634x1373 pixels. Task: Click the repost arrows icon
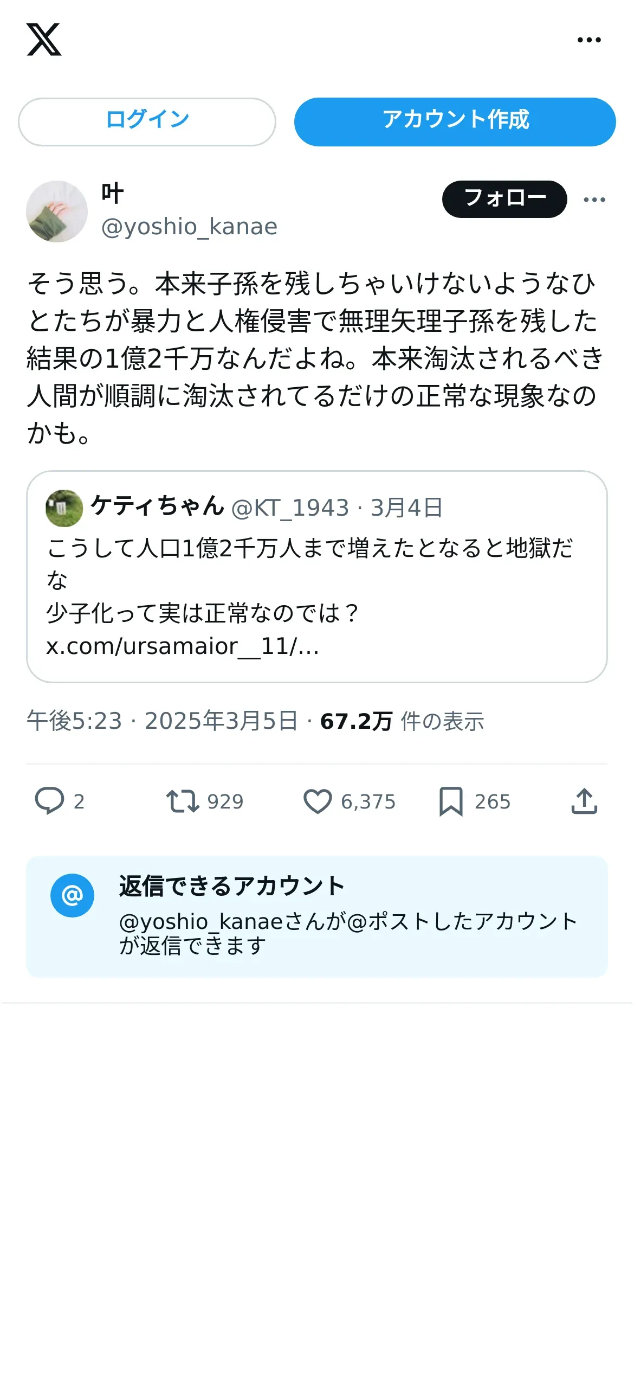click(x=182, y=801)
